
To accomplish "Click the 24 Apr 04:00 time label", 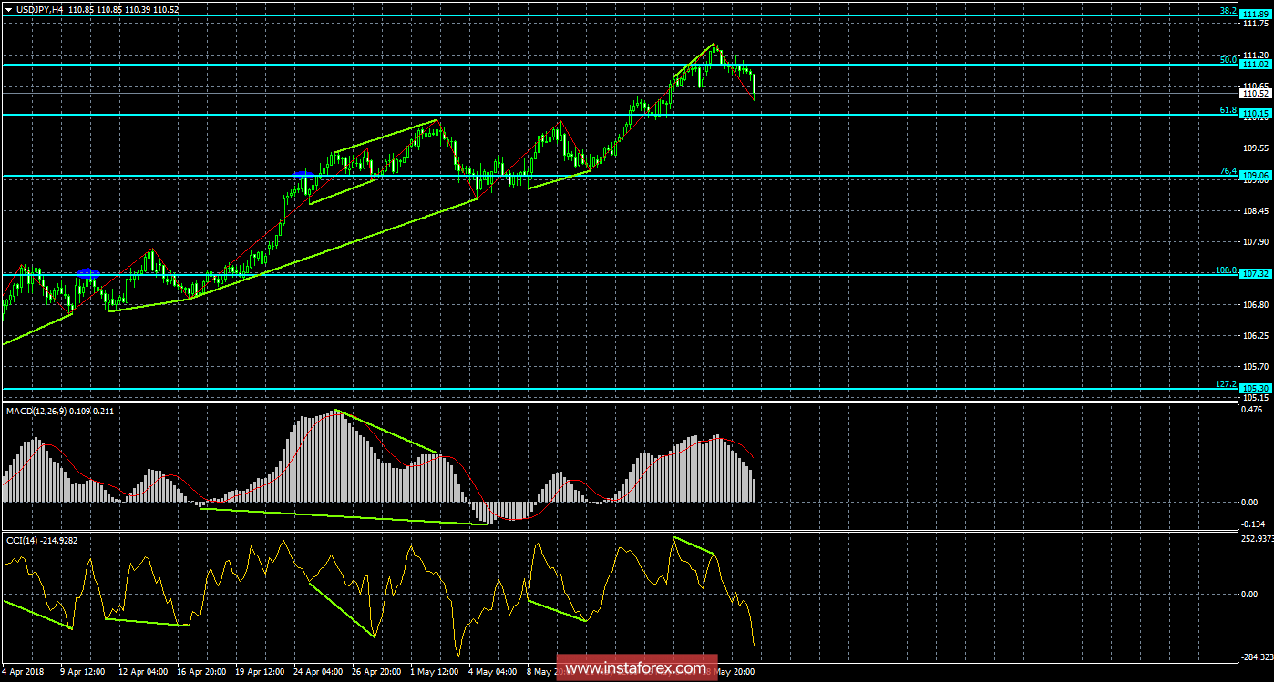I will [x=318, y=673].
